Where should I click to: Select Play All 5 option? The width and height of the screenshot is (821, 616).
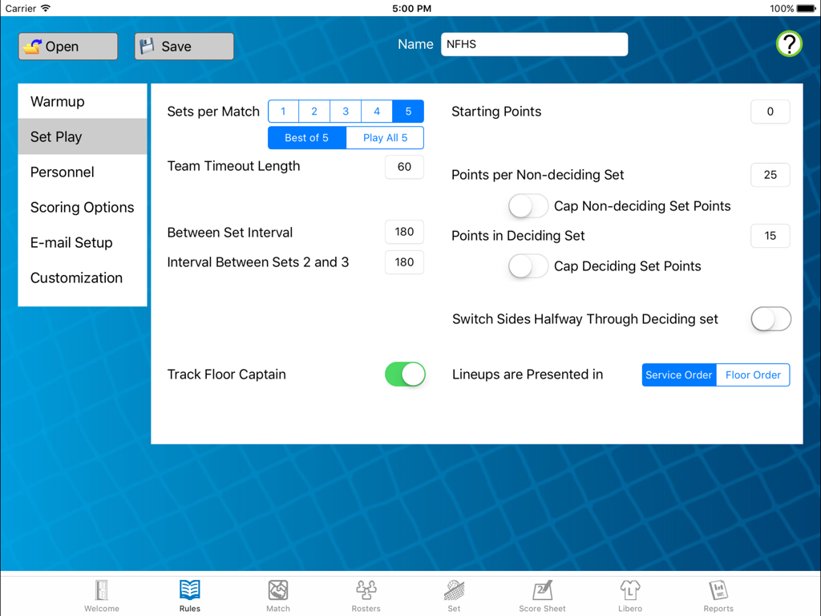tap(384, 137)
